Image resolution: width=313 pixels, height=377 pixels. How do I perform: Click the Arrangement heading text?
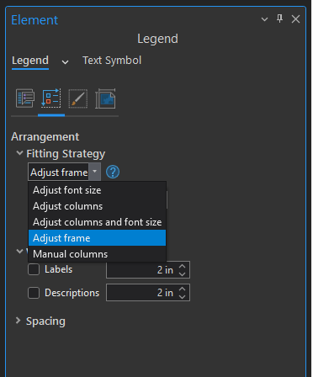[45, 137]
